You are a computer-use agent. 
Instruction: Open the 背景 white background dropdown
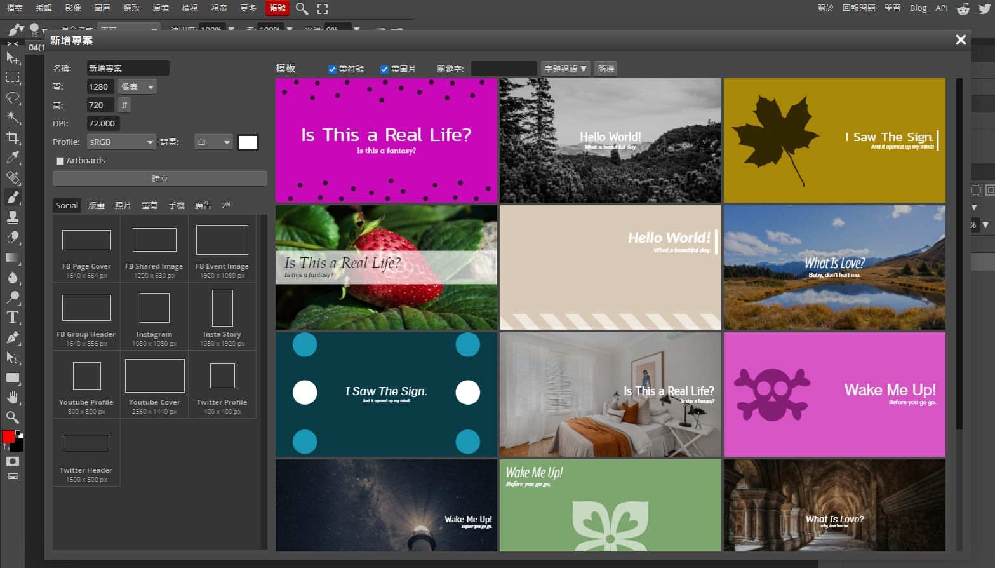213,142
